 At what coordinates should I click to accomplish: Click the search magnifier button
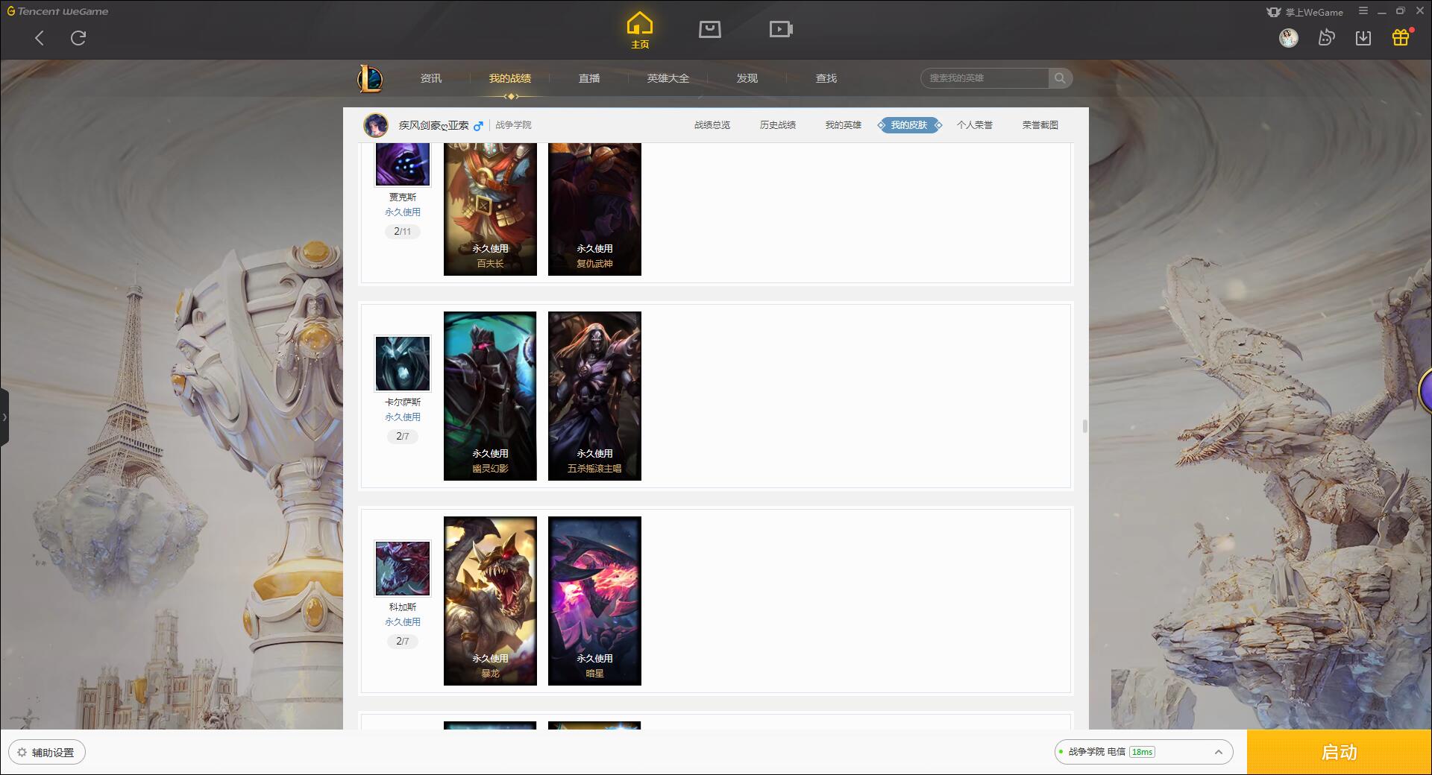pos(1060,78)
